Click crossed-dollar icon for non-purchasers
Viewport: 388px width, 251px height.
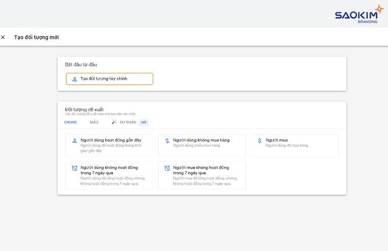coord(167,141)
